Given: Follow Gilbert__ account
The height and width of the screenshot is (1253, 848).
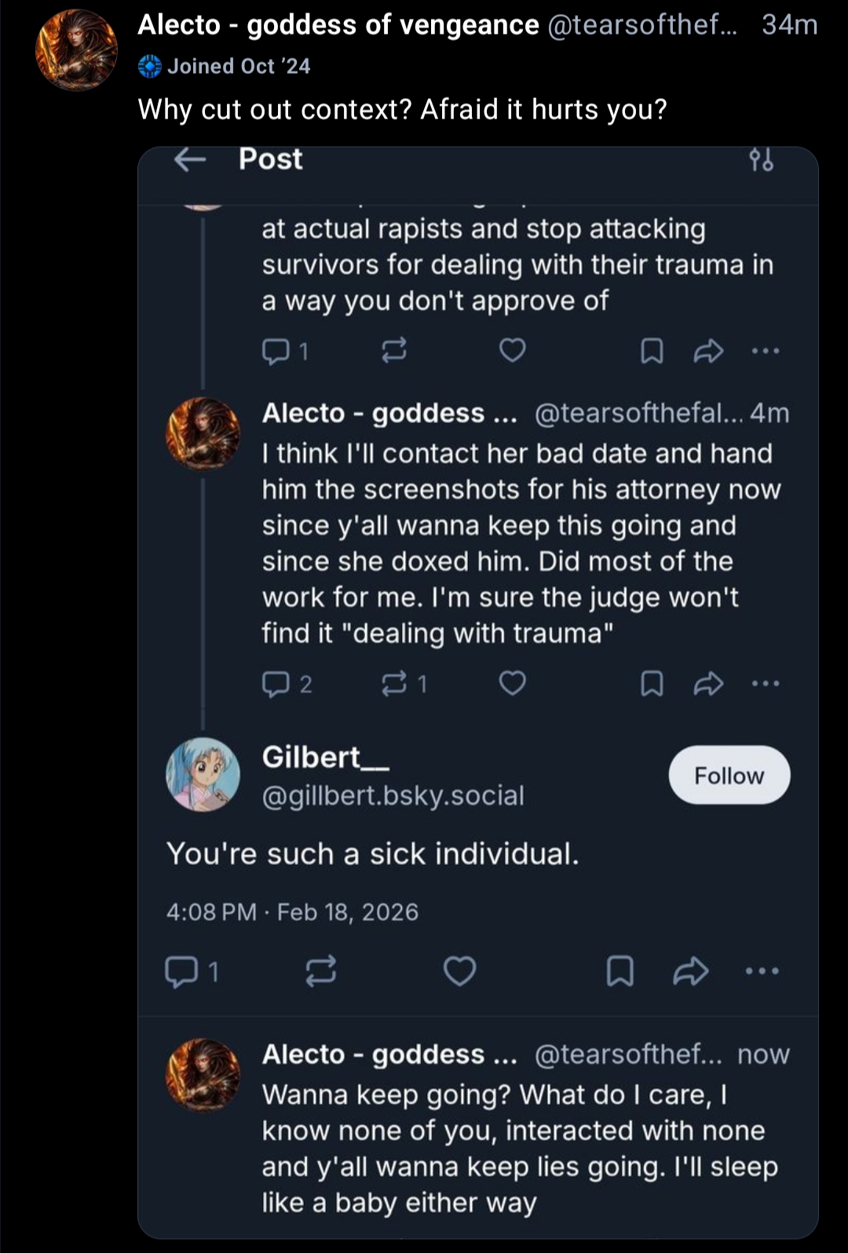Looking at the screenshot, I should pyautogui.click(x=729, y=776).
